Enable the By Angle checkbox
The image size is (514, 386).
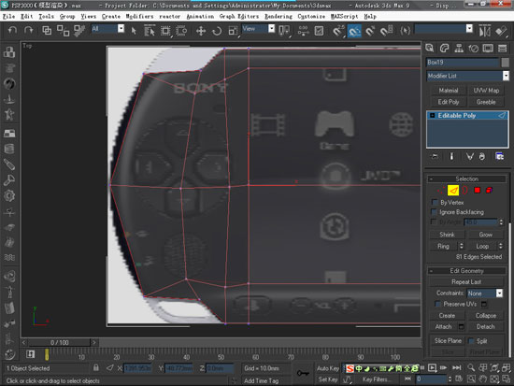434,222
